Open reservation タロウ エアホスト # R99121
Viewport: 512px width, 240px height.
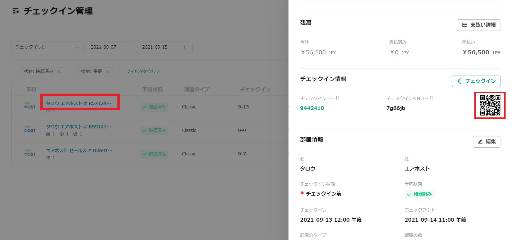tap(78, 127)
